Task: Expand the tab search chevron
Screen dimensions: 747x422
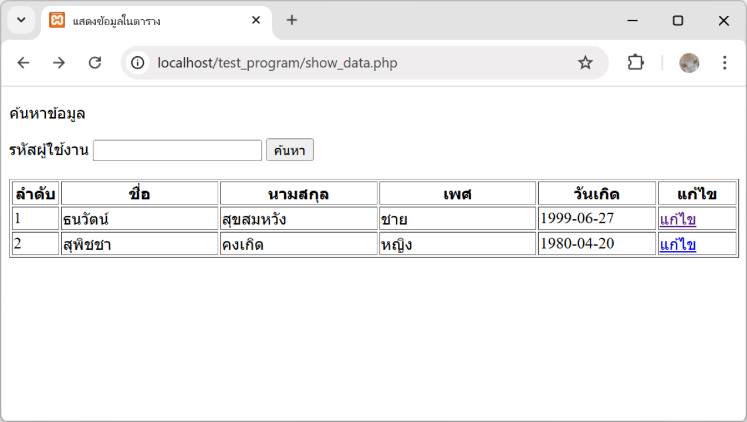Action: tap(21, 21)
